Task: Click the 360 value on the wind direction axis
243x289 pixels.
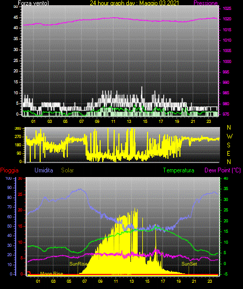Action: click(18, 129)
